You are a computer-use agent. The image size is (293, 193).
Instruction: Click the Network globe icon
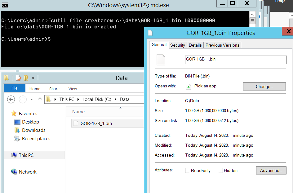tap(14, 172)
